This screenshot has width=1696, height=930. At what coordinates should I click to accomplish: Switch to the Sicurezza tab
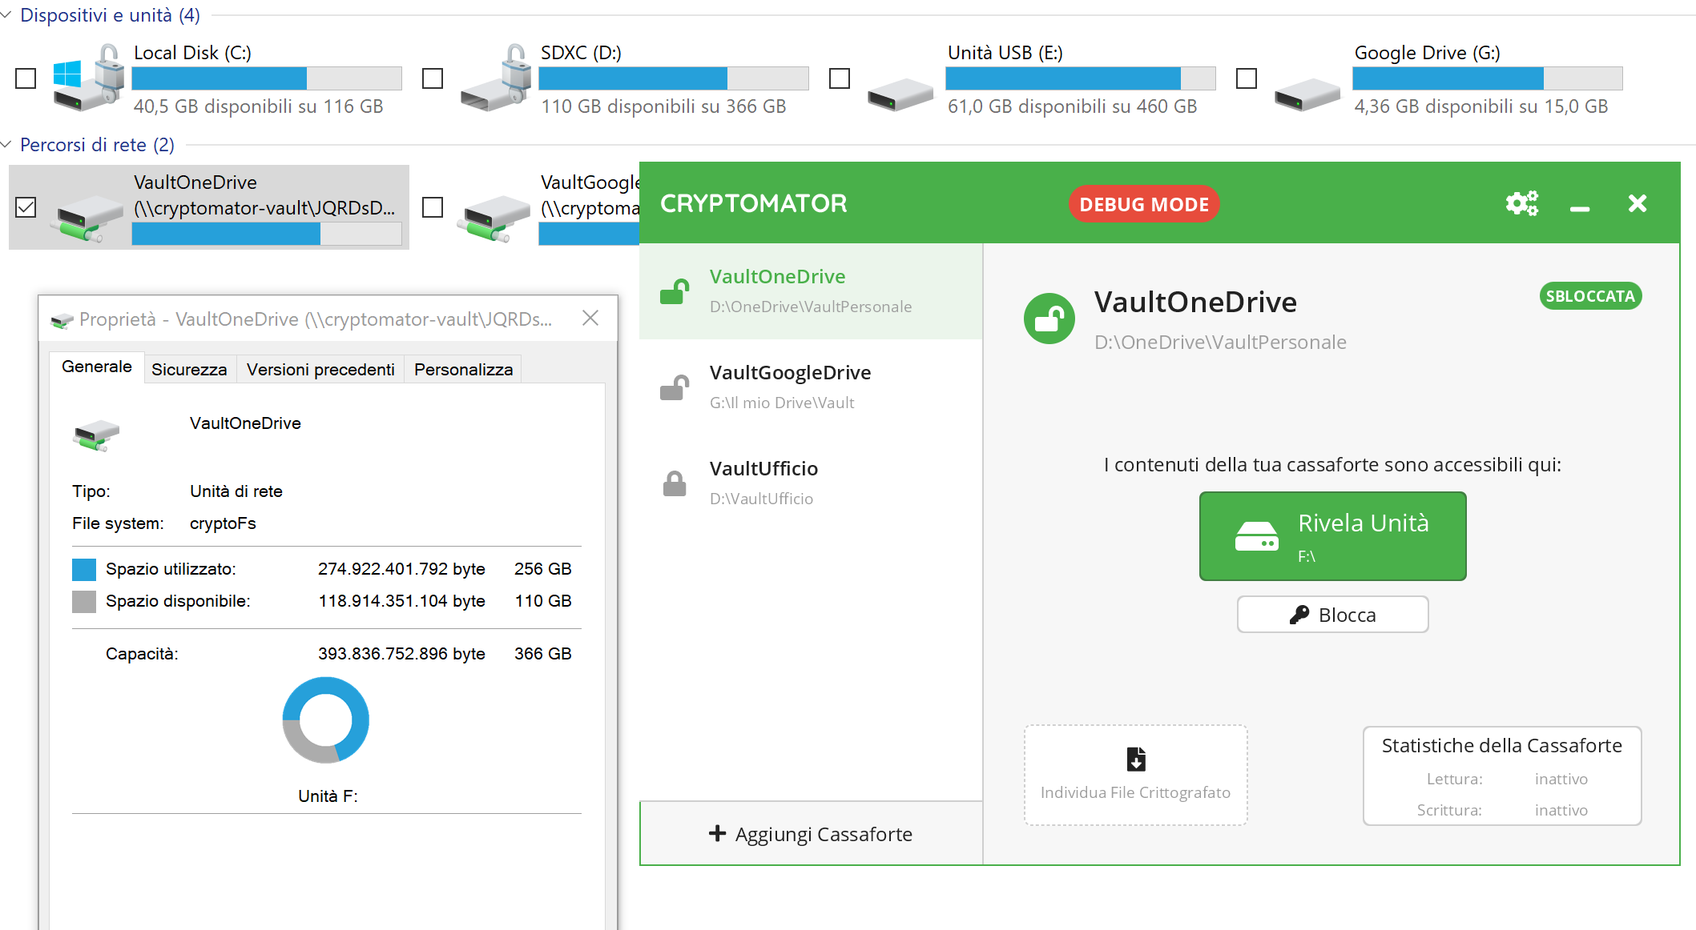[x=189, y=369]
